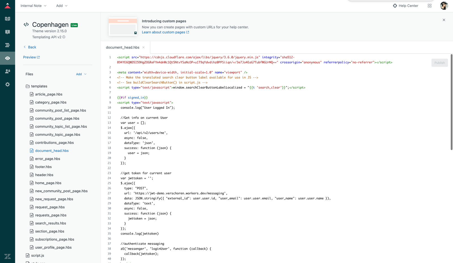Screen dimensions: 453x263
Task: Click the Zendesk logo at sidebar bottom
Action: click(8, 256)
